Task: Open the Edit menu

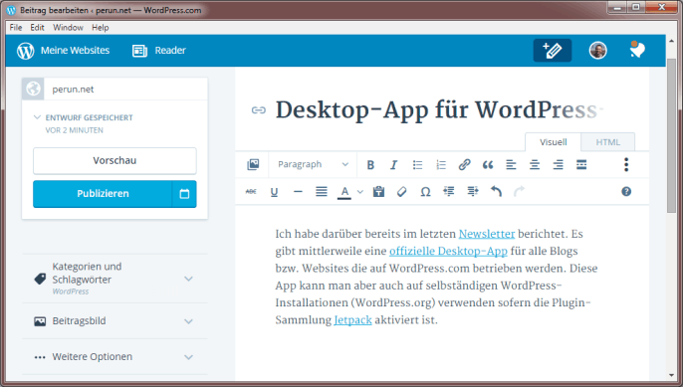Action: click(x=37, y=28)
